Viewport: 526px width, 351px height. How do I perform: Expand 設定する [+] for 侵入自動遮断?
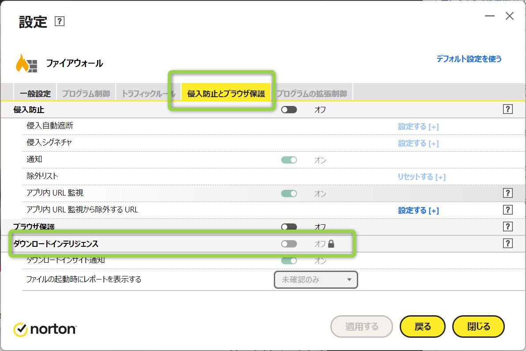click(418, 127)
